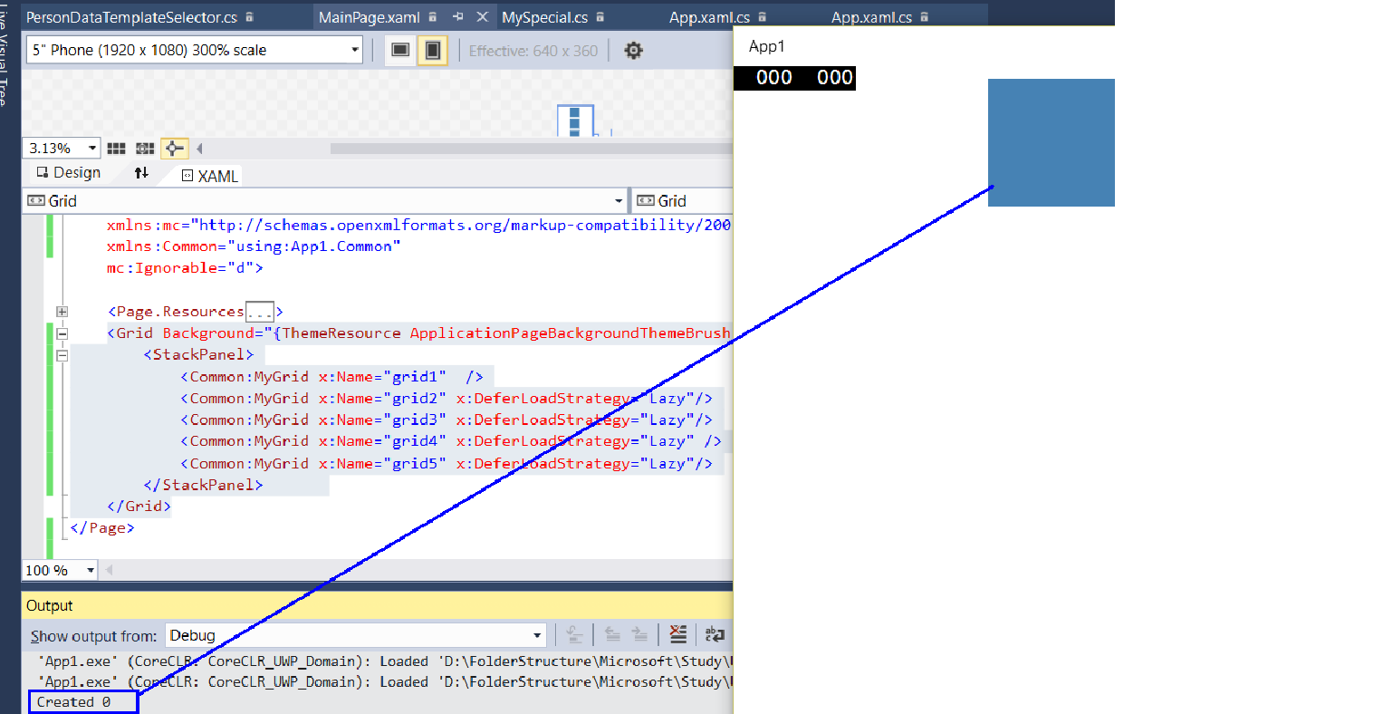Image resolution: width=1383 pixels, height=714 pixels.
Task: Click Clear All in Output toolbar
Action: tap(678, 634)
